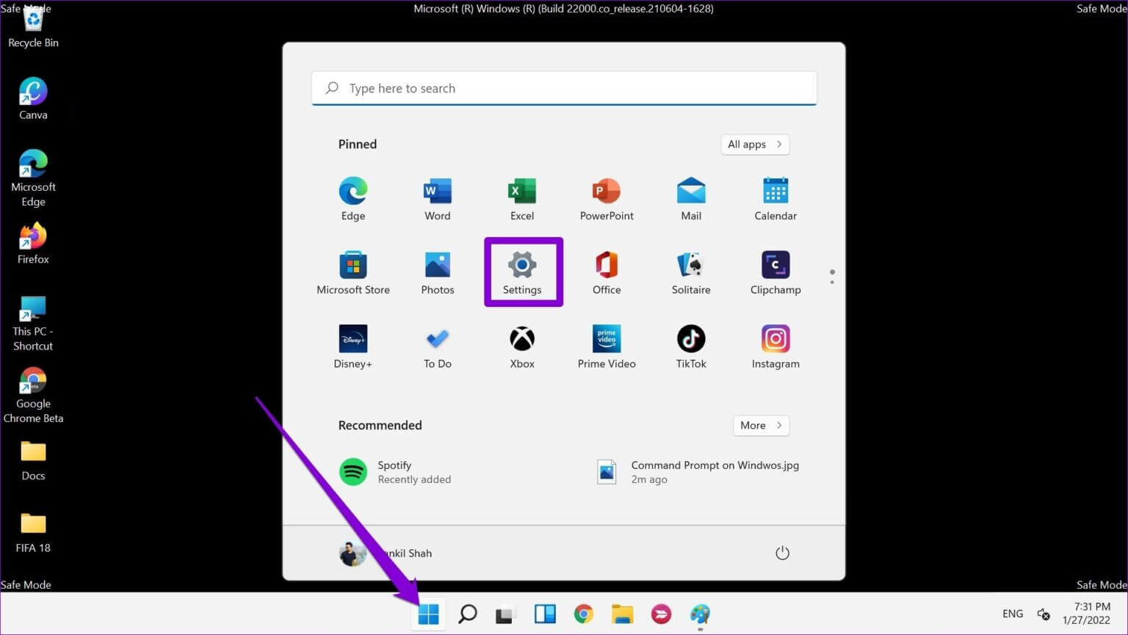The width and height of the screenshot is (1128, 635).
Task: Open Solitaire pinned app
Action: pos(691,273)
